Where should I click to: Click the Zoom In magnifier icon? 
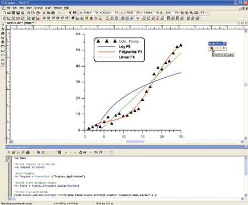click(x=182, y=13)
